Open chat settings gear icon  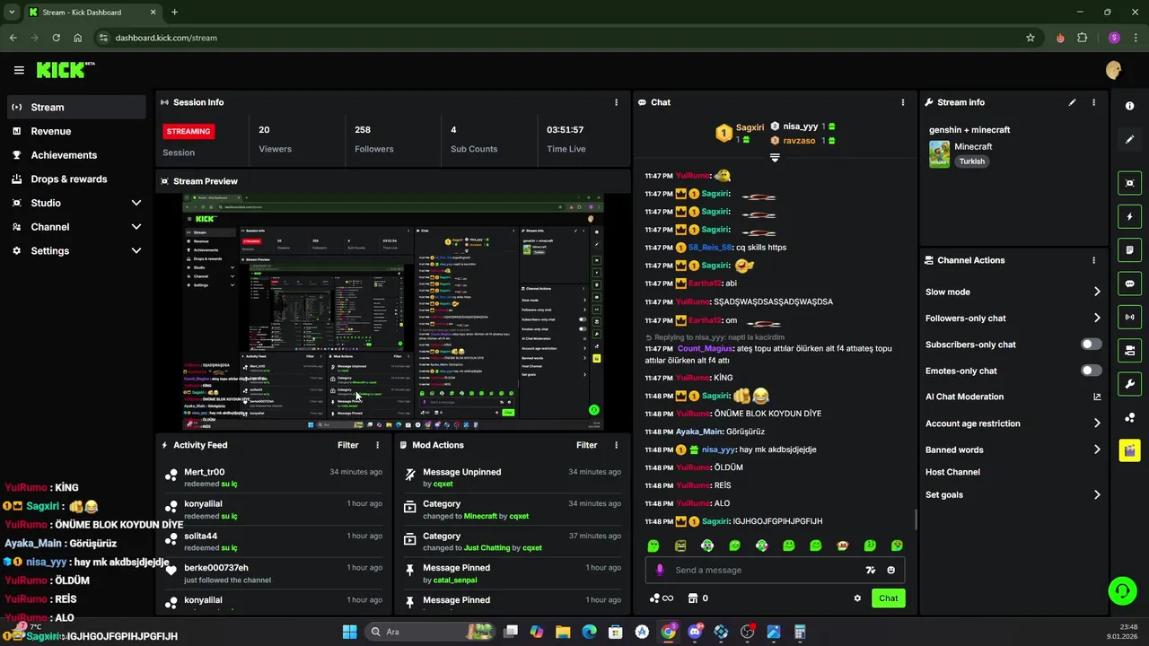tap(857, 598)
